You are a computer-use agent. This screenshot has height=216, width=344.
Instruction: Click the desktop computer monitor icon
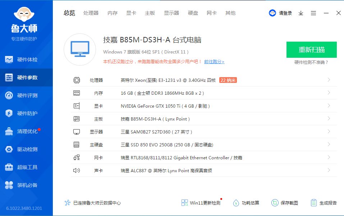coord(80,49)
